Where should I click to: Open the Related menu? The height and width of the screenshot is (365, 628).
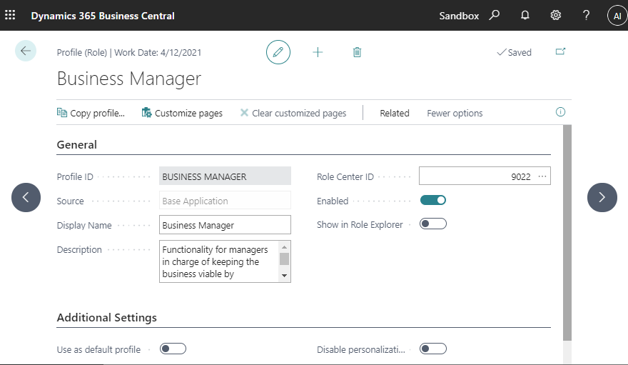pyautogui.click(x=395, y=113)
